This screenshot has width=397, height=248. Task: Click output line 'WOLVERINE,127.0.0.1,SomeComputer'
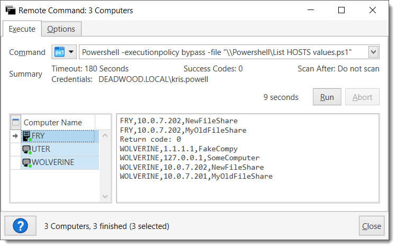pos(190,158)
